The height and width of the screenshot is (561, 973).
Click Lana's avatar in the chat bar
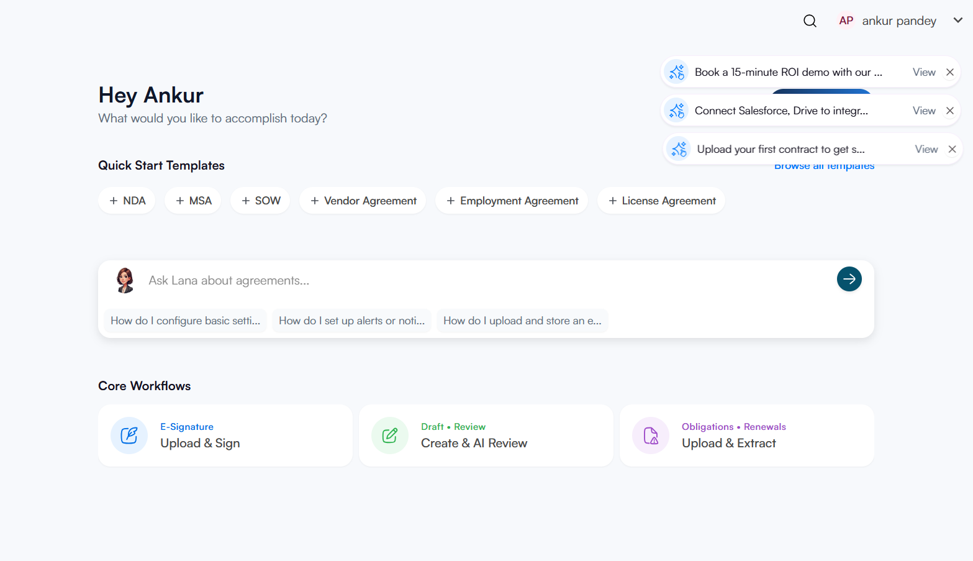(125, 280)
